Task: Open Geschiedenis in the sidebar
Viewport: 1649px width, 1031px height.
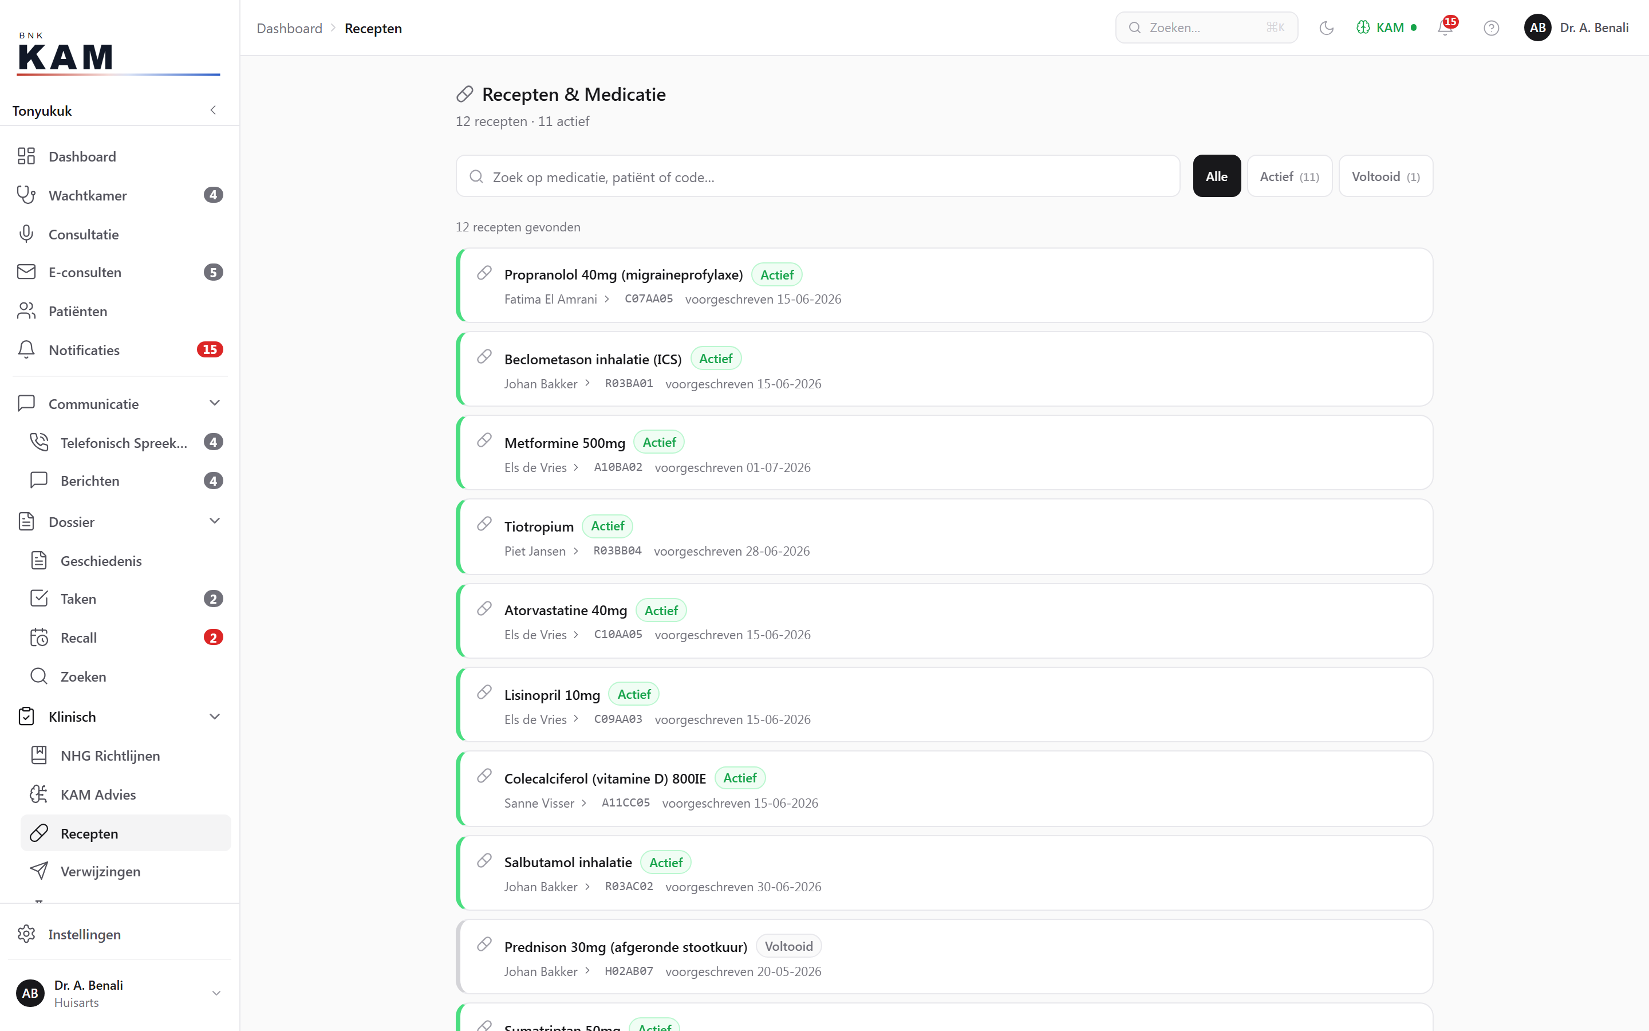Action: pyautogui.click(x=125, y=561)
